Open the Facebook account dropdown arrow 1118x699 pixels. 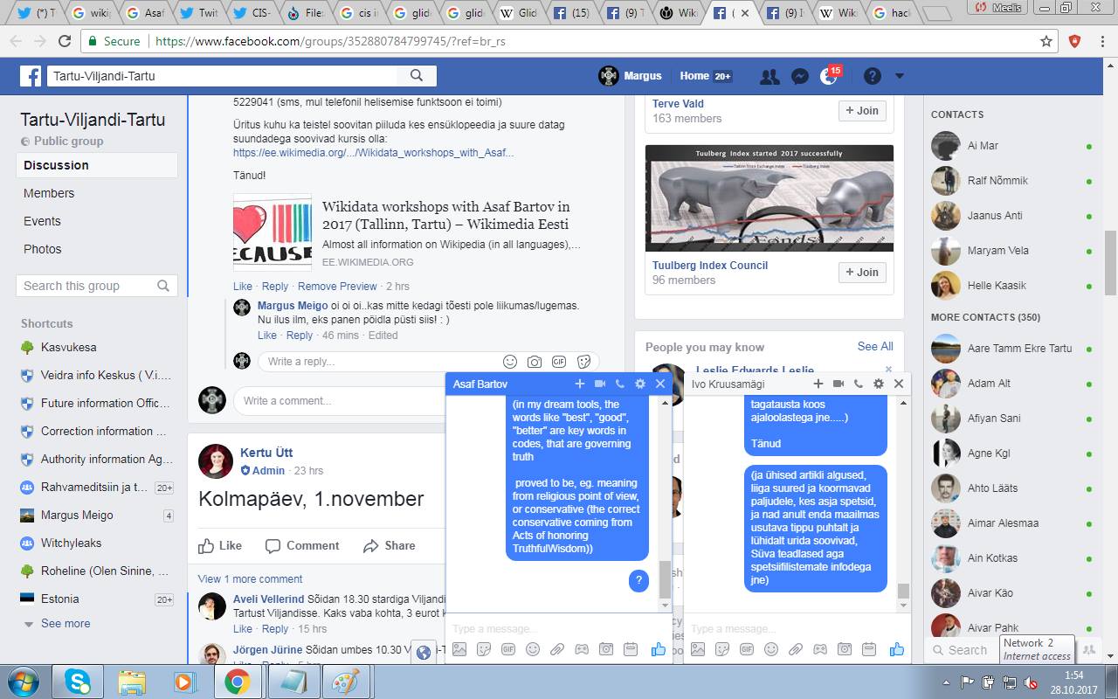(899, 76)
